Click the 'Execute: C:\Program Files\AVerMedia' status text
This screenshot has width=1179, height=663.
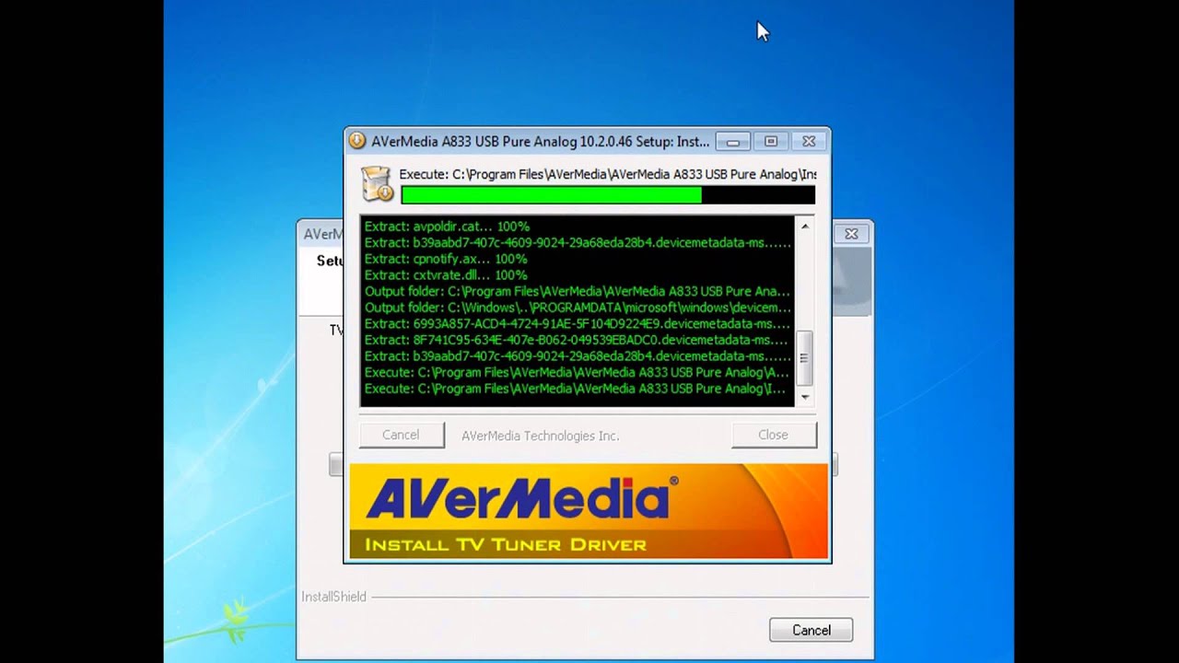pos(607,174)
